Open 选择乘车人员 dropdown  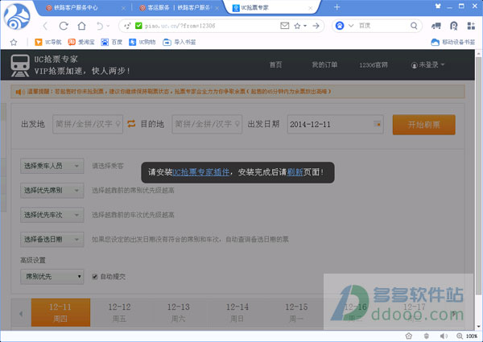[x=52, y=166]
